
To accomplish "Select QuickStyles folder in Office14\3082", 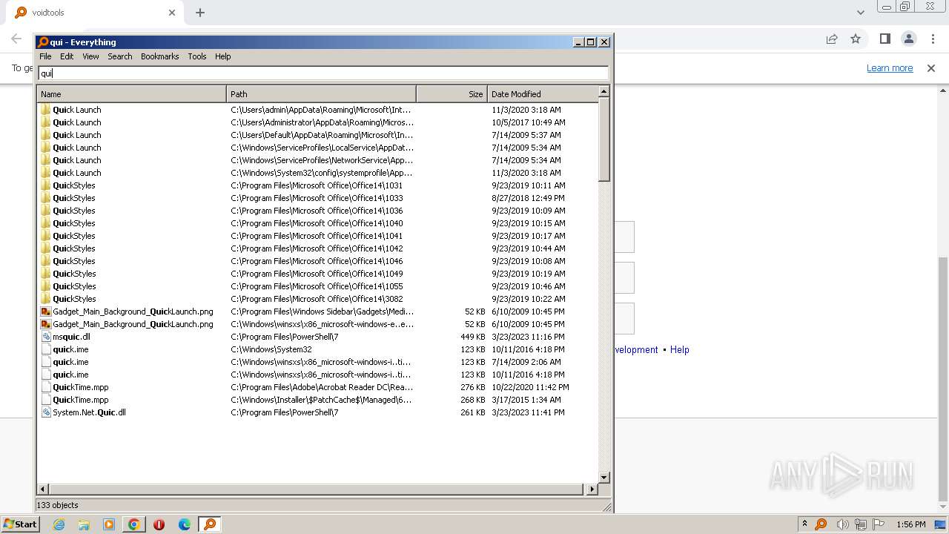I will [x=73, y=299].
